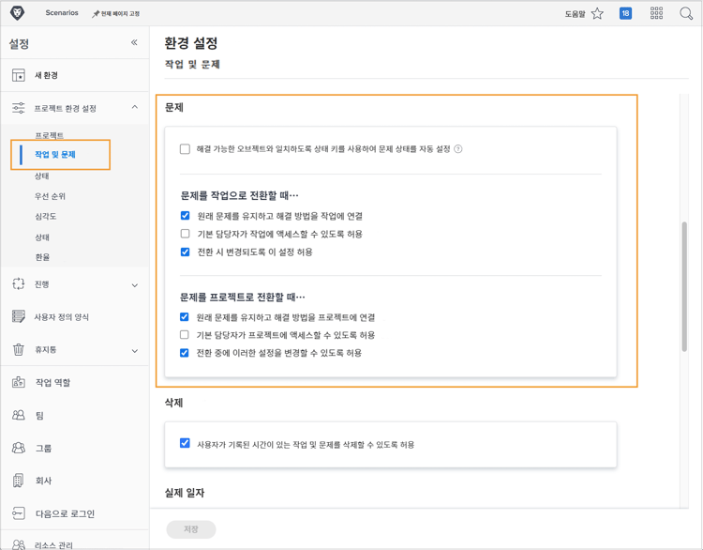This screenshot has height=550, width=703.
Task: Click the 진행 workflow icon
Action: click(x=19, y=283)
